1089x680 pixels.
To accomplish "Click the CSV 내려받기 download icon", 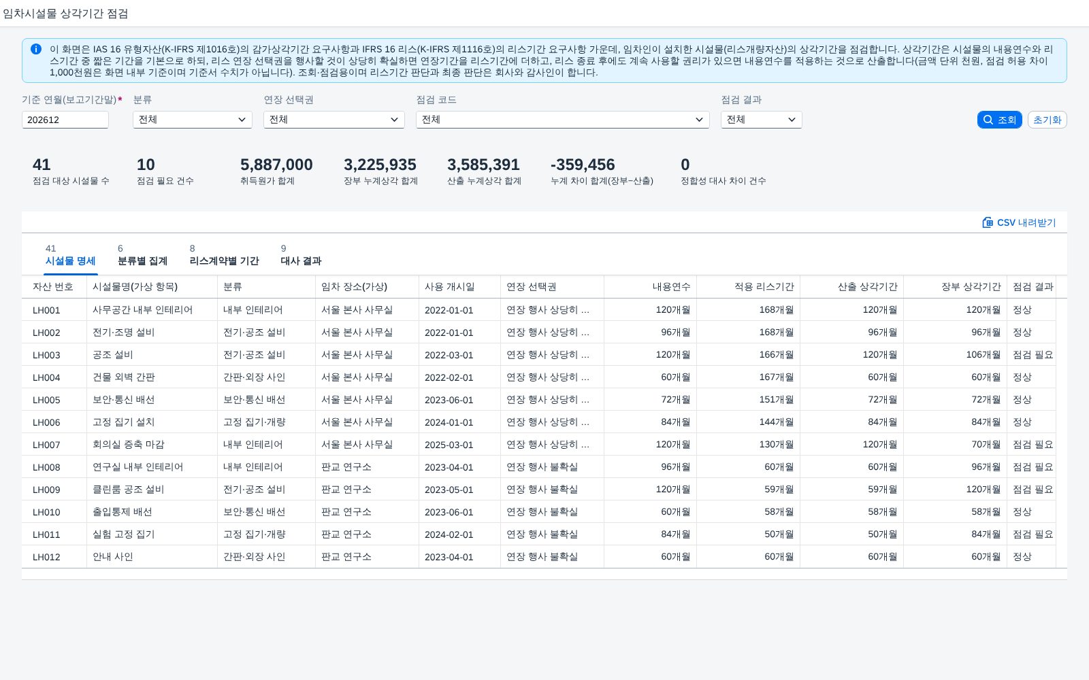I will point(988,222).
